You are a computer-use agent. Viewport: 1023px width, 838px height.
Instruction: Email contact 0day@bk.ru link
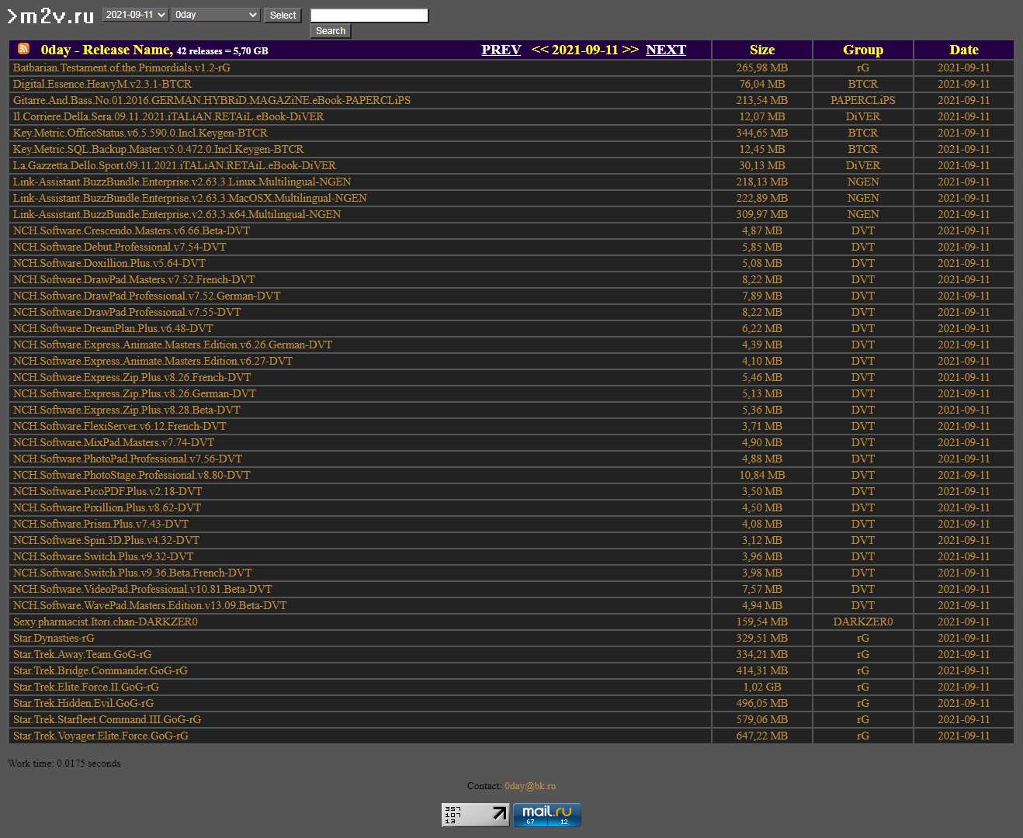(530, 786)
